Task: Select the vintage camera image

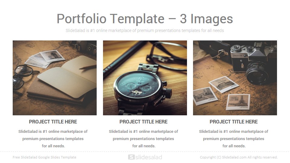Action: [x=235, y=78]
